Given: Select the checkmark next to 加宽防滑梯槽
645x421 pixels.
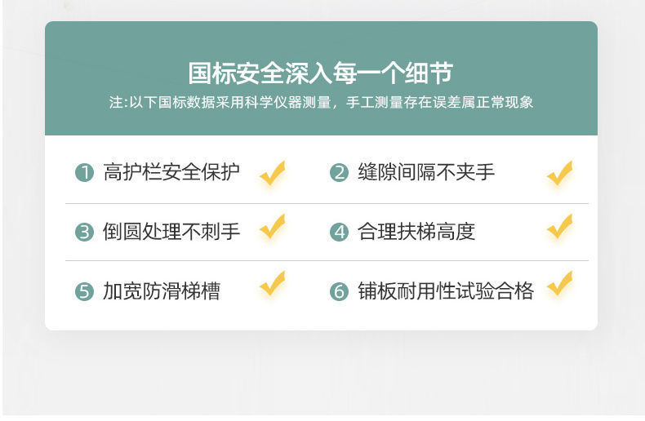Looking at the screenshot, I should pyautogui.click(x=273, y=284).
